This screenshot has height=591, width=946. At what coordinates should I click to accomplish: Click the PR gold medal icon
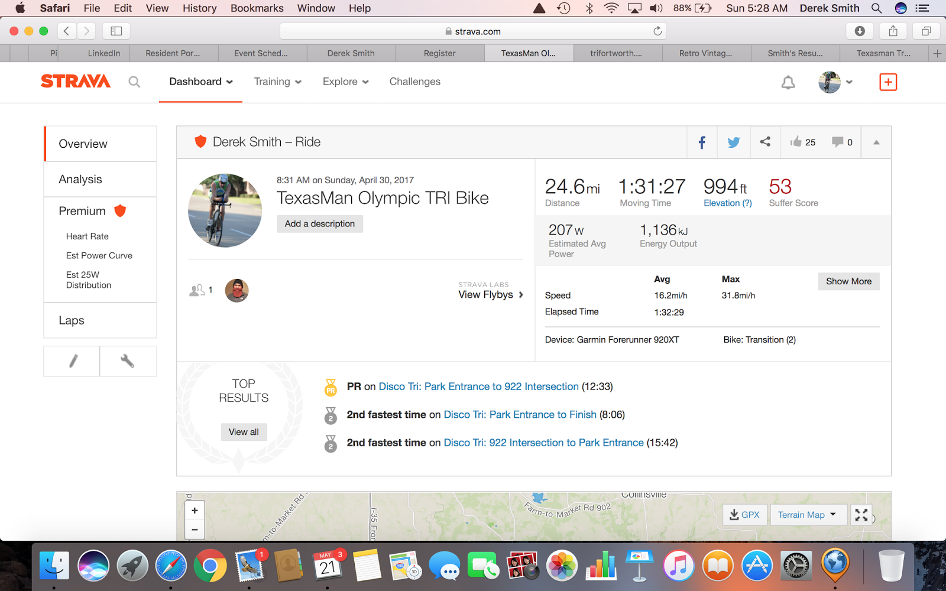coord(331,387)
